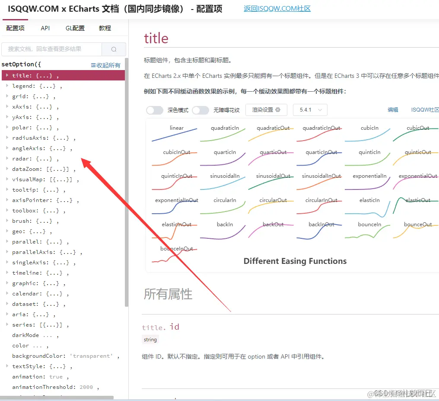Switch to the API tab

click(45, 28)
